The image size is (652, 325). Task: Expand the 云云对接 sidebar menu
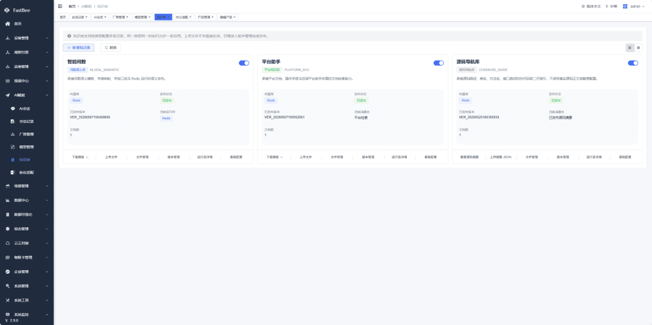click(27, 243)
